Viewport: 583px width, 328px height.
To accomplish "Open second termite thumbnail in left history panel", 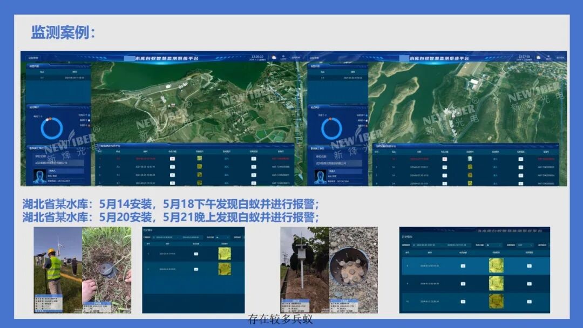I will [224, 269].
